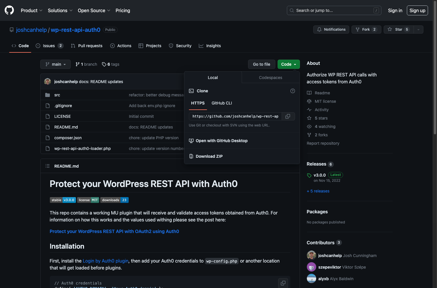The height and width of the screenshot is (288, 437).
Task: Open the Actions tab
Action: point(121,46)
